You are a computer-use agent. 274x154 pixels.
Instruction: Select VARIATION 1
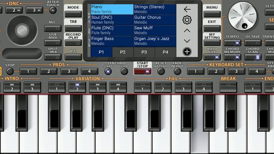point(57,87)
